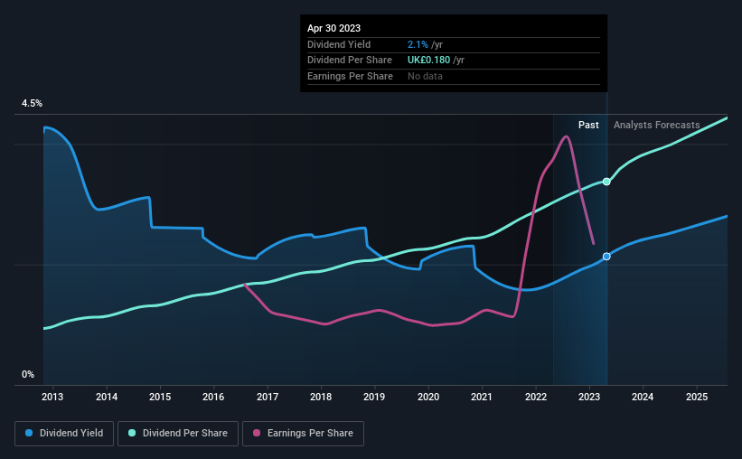Select the teal data point marker on chart
The image size is (742, 459).
tap(606, 182)
